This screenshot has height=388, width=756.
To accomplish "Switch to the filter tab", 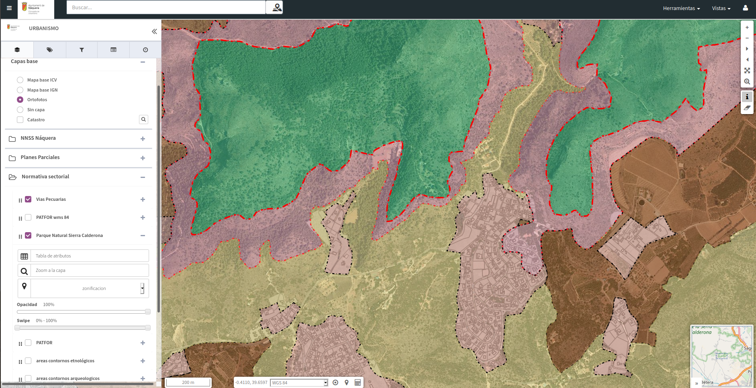I will point(82,50).
